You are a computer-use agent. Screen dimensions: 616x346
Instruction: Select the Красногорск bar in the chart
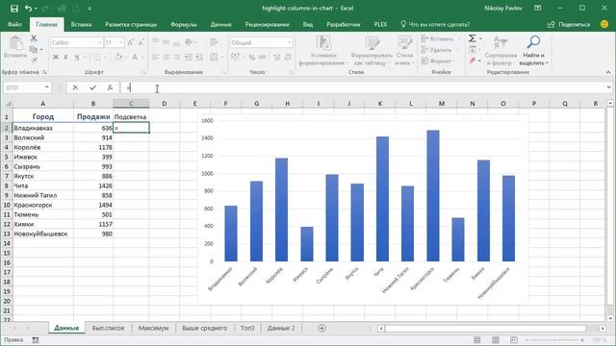click(433, 196)
